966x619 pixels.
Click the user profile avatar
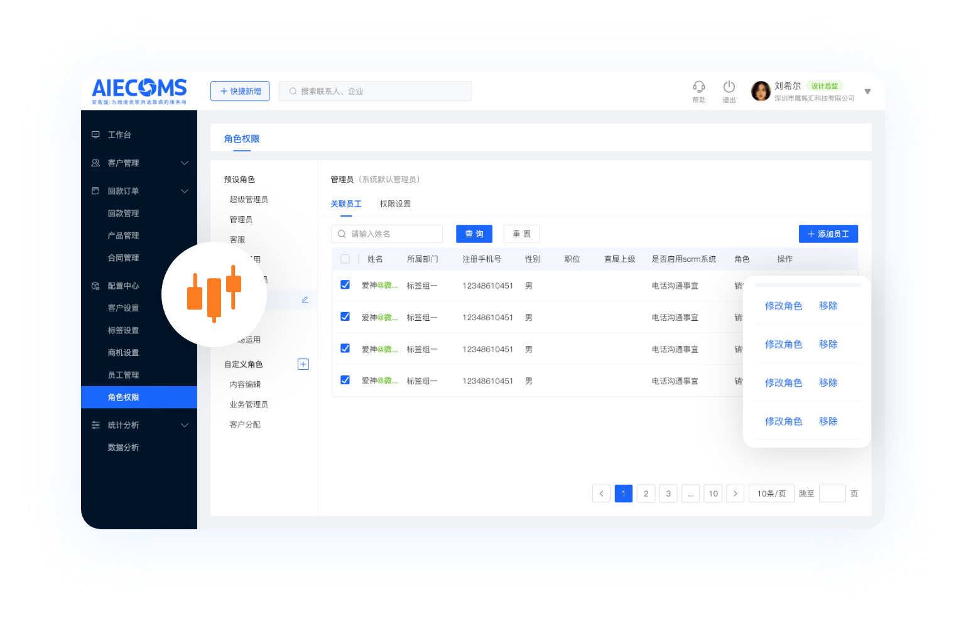click(x=761, y=92)
